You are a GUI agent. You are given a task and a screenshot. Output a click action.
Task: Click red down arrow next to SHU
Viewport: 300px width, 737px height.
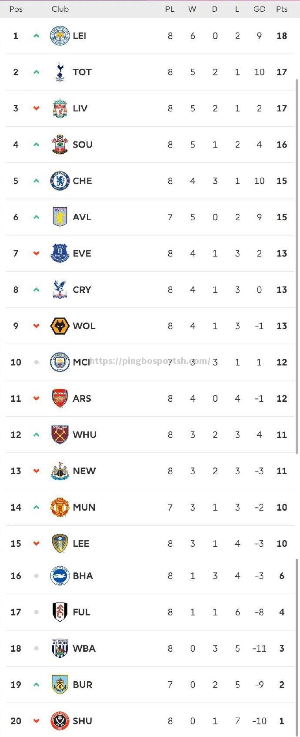point(37,721)
